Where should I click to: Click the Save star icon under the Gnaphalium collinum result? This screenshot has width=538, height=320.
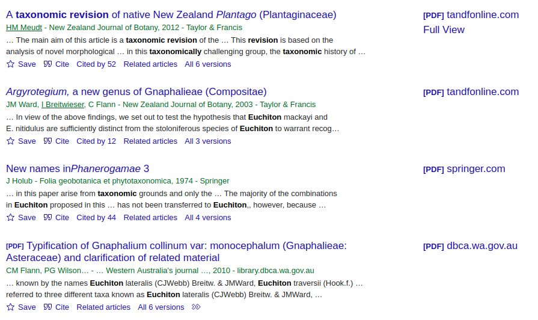coord(10,307)
